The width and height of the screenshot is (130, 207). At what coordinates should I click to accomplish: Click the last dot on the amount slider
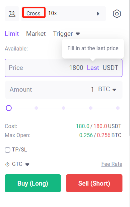point(118,108)
